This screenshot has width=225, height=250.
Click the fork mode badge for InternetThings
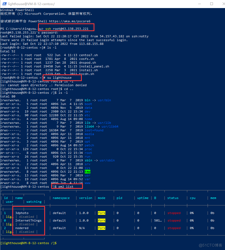[102, 220]
